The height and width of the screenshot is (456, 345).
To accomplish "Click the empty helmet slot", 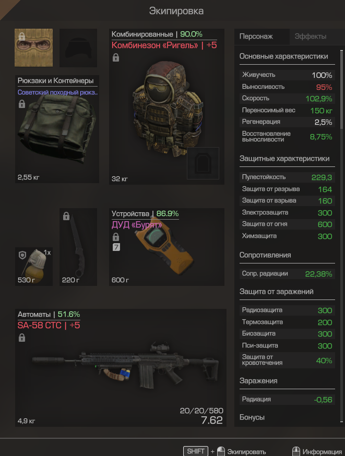I will pos(78,47).
